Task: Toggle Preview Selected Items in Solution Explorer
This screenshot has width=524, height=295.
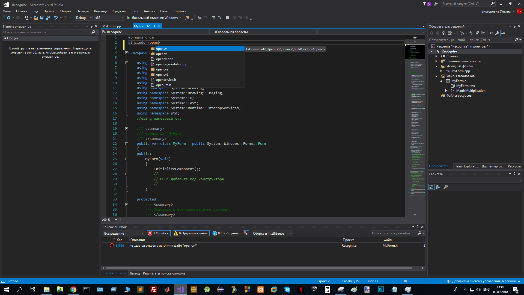Action: pyautogui.click(x=503, y=33)
